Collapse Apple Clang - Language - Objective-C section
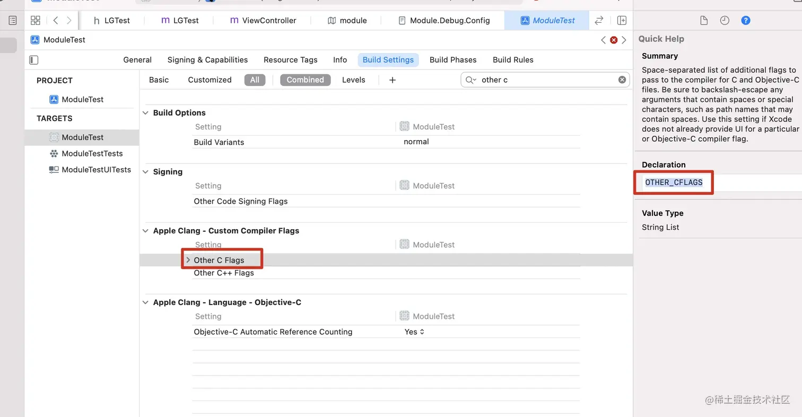This screenshot has width=802, height=417. pyautogui.click(x=146, y=302)
